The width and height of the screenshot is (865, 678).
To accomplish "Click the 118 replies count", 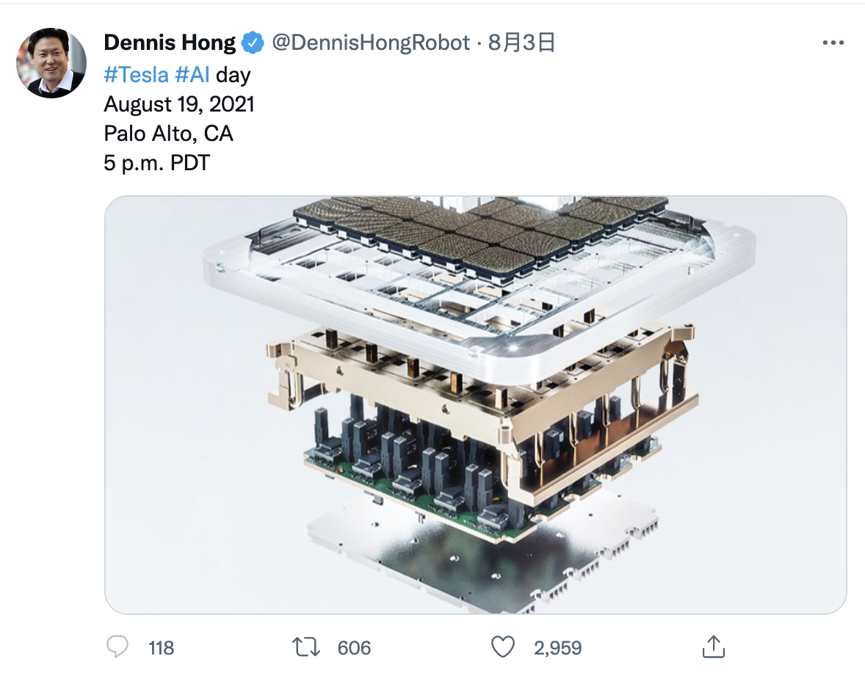I will 161,648.
